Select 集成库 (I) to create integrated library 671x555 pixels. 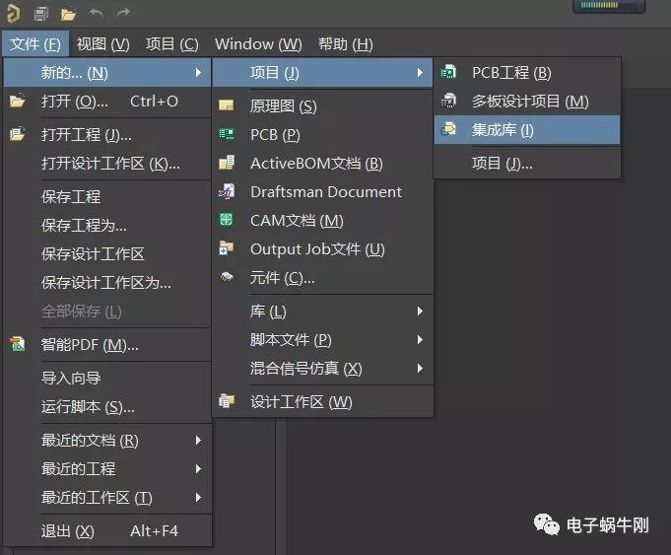527,130
